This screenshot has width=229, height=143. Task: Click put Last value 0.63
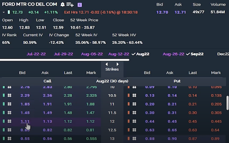pyautogui.click(x=192, y=130)
